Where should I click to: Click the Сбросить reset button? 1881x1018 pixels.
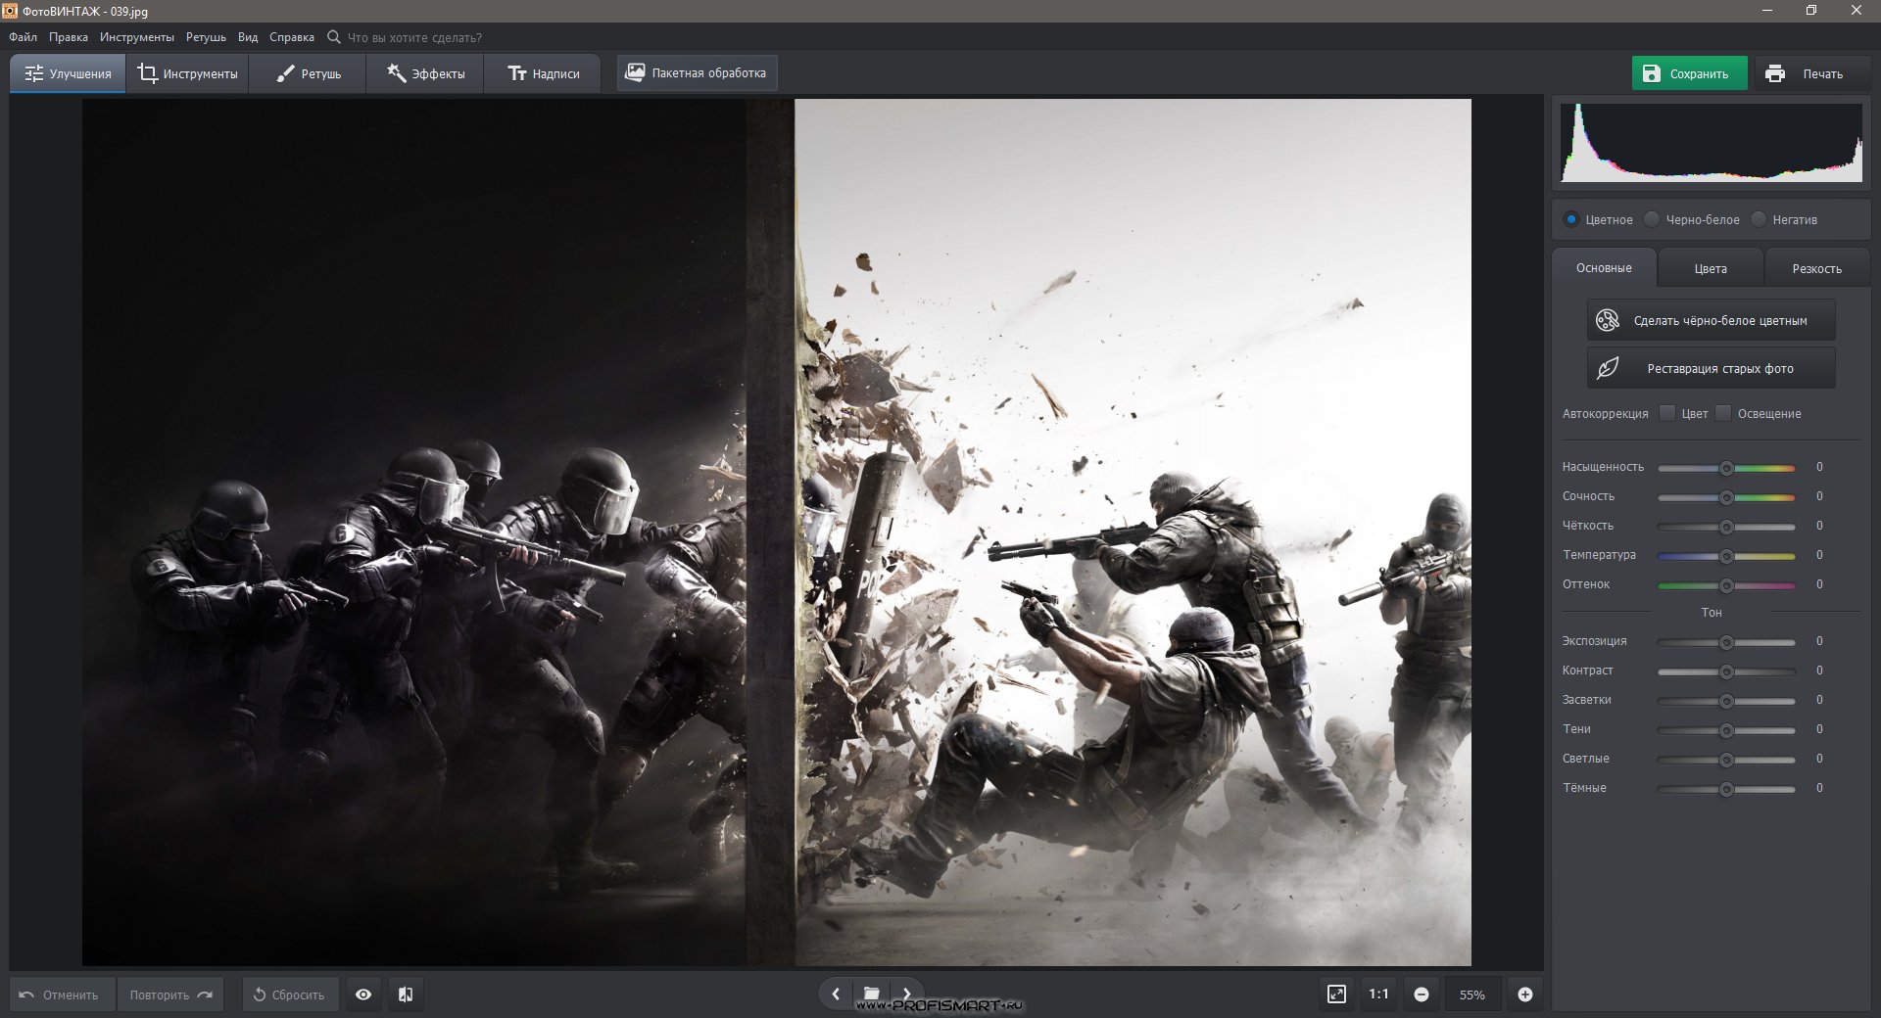pos(290,995)
